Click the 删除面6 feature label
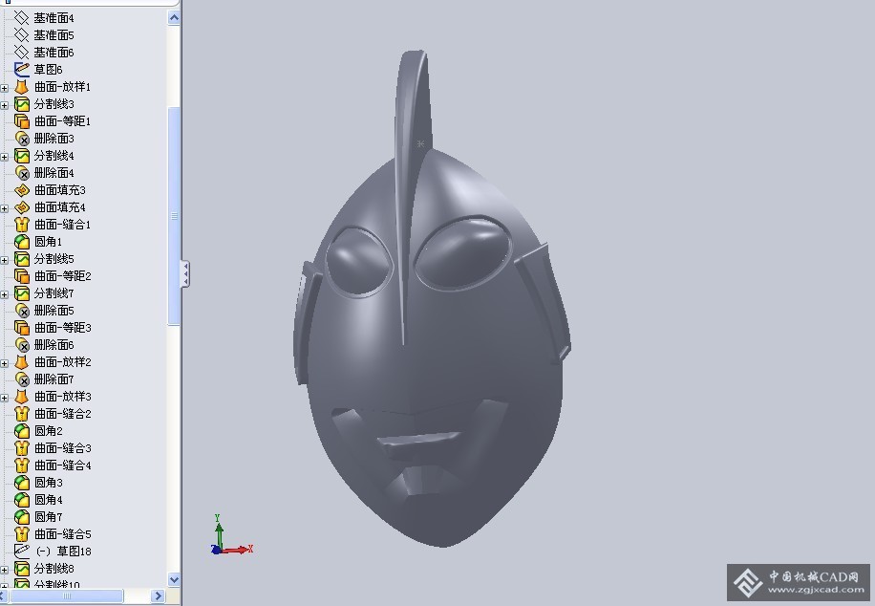 coord(53,345)
